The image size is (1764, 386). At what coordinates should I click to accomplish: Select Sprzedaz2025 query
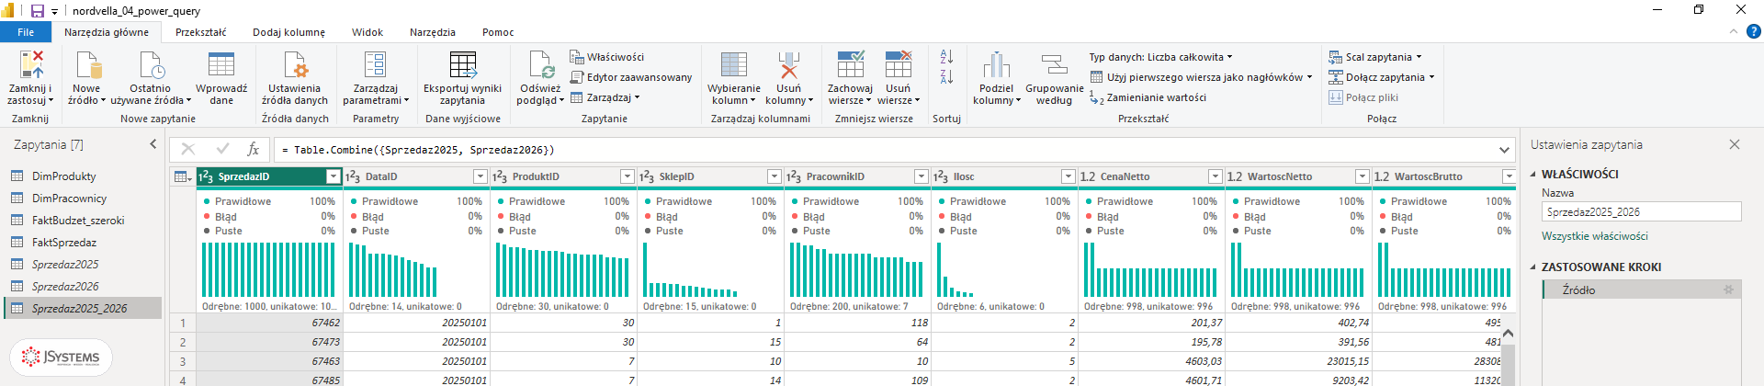click(x=83, y=265)
